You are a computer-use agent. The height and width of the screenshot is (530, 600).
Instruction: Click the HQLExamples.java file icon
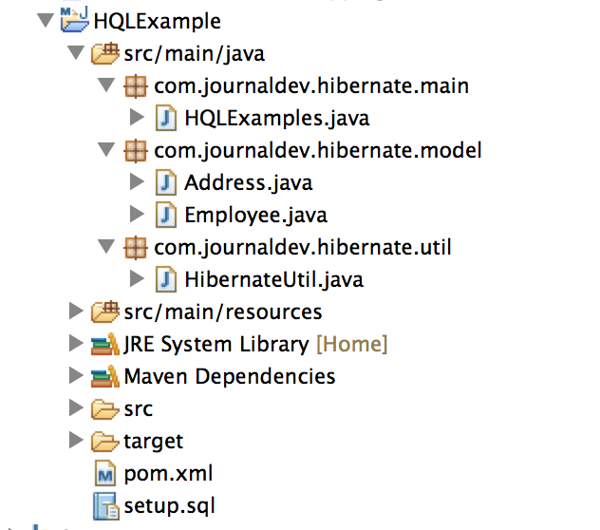click(166, 118)
